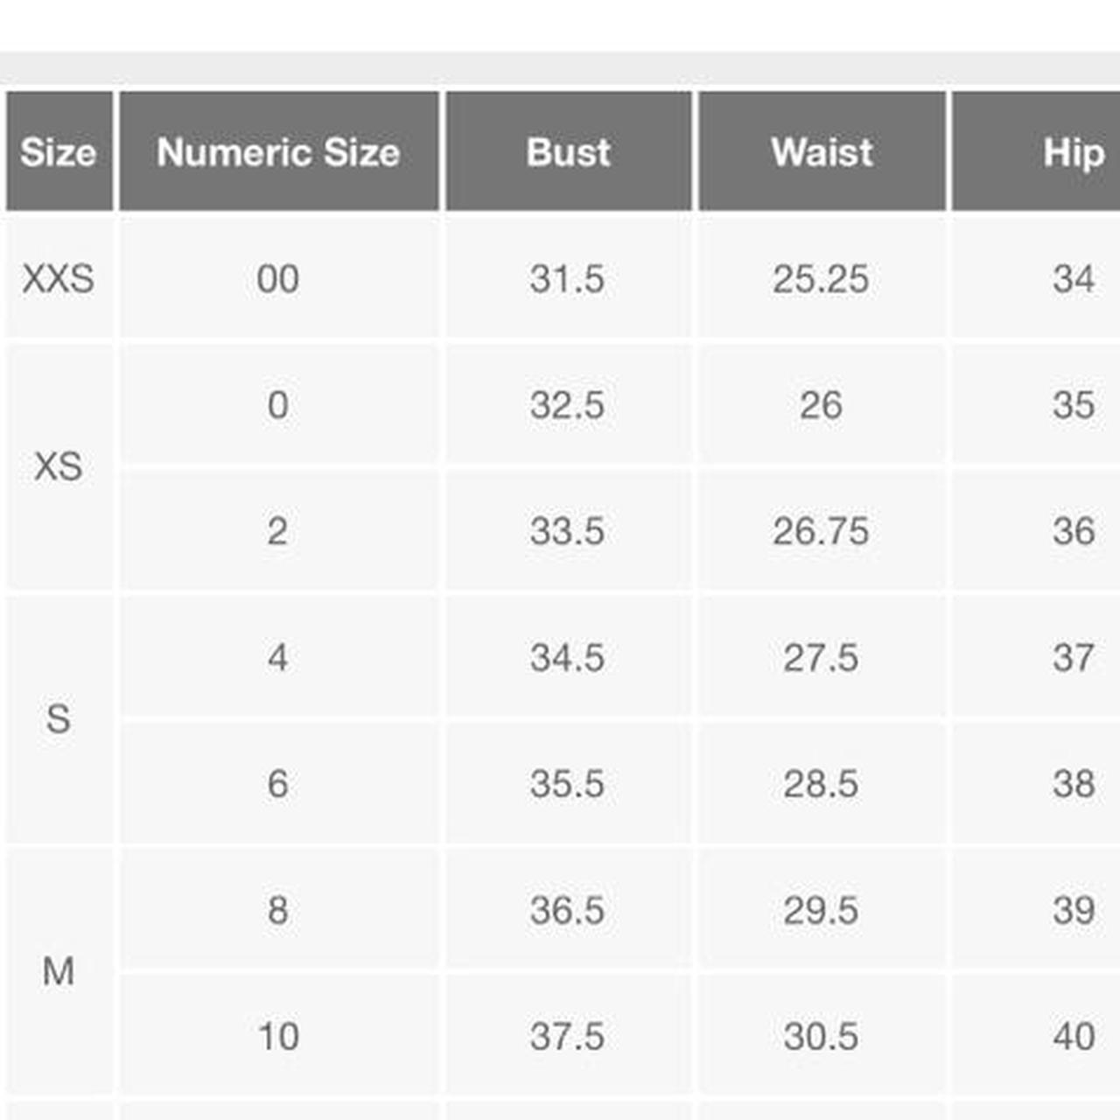Click the 25.25 waist measurement
Screen dimensions: 1120x1120
pos(821,279)
